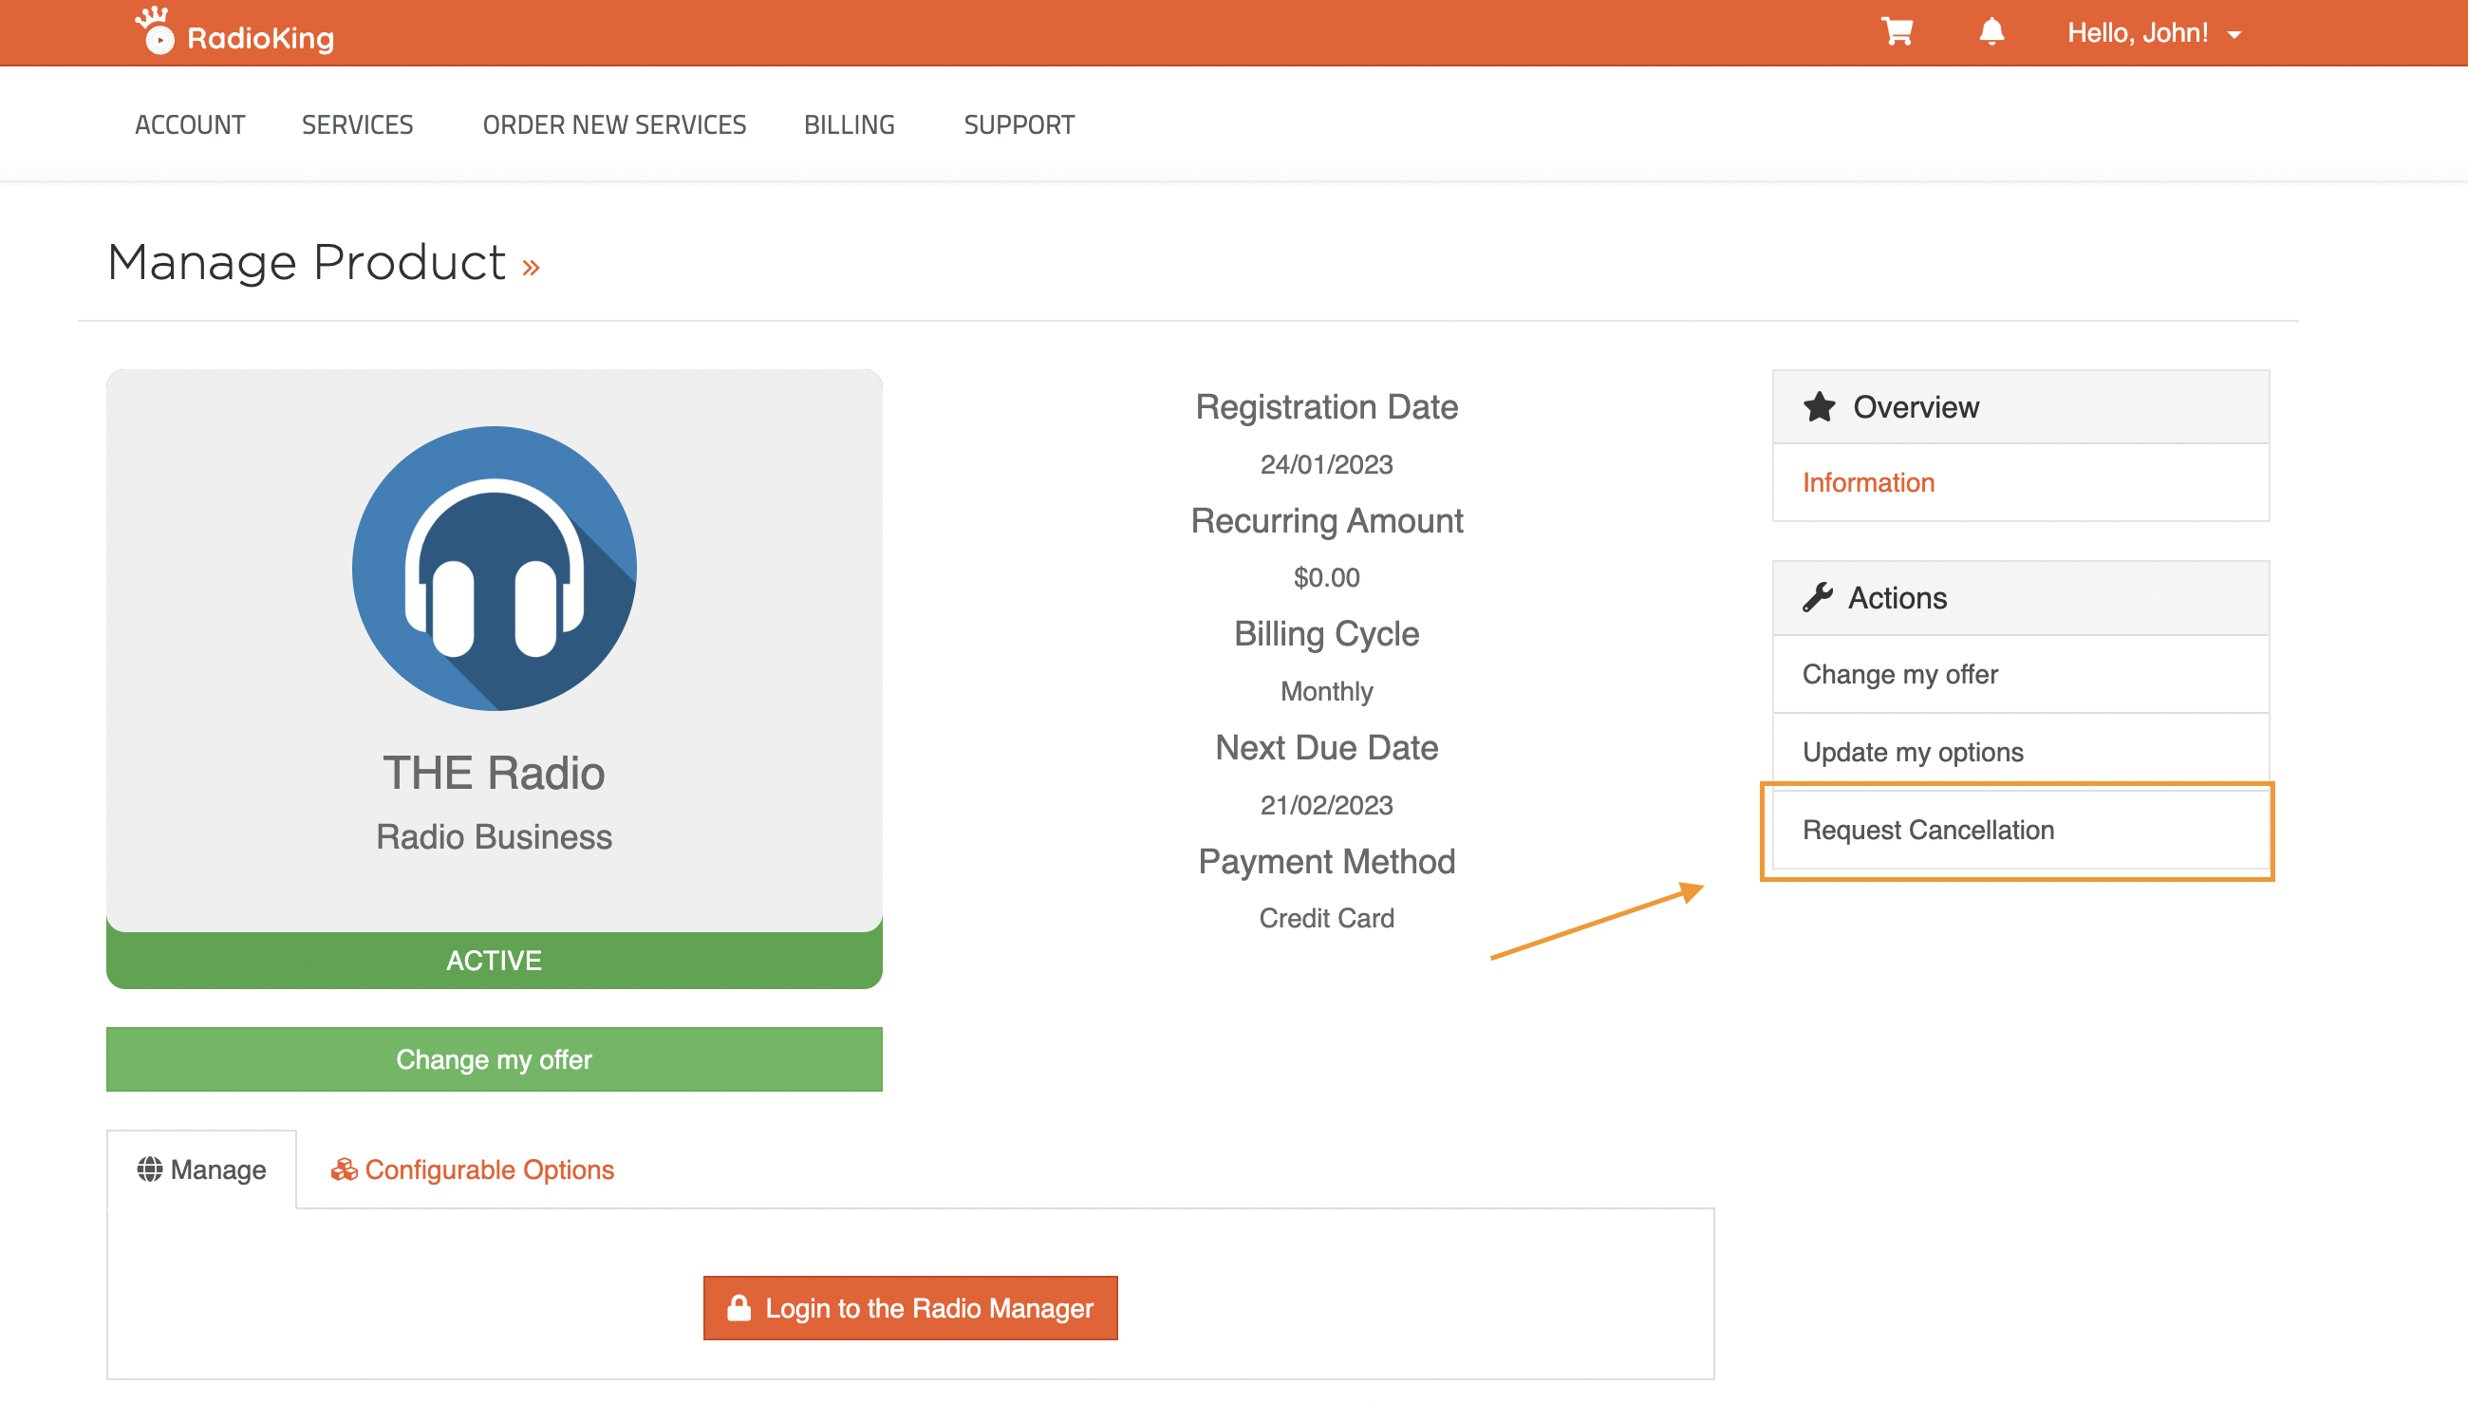The height and width of the screenshot is (1403, 2468).
Task: Expand the Hello, John! user menu
Action: click(x=2154, y=33)
